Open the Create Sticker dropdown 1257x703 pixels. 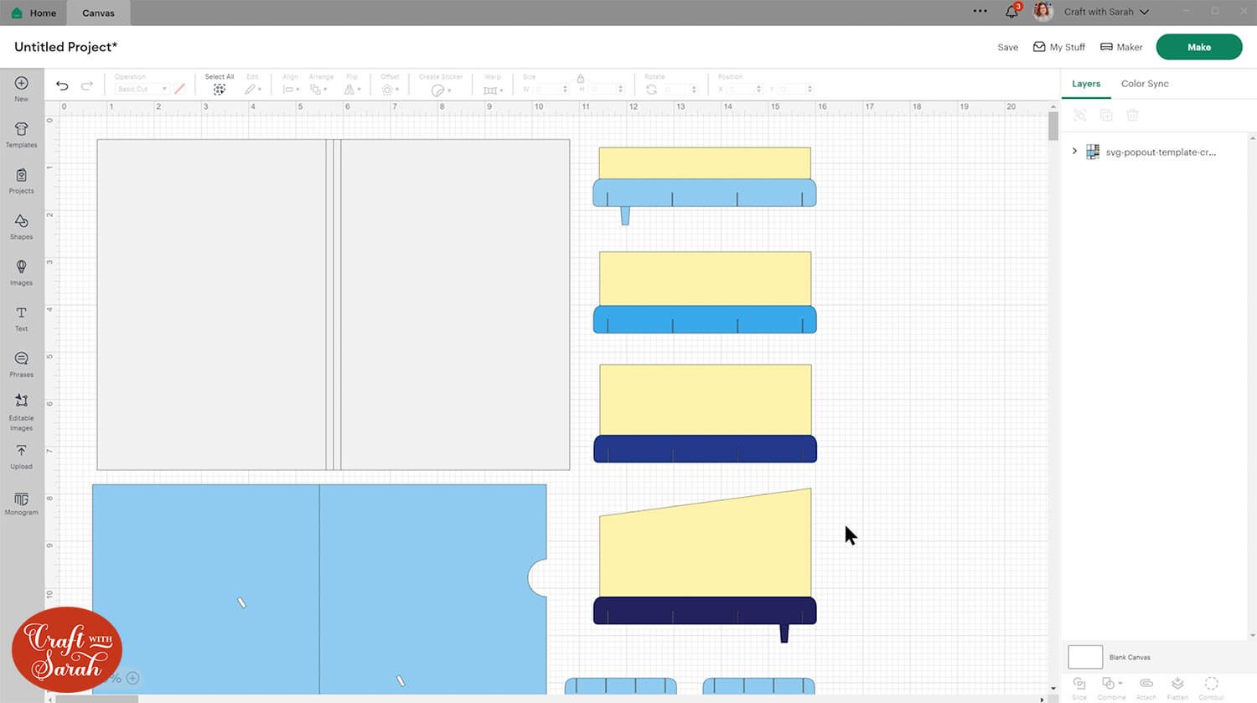click(x=441, y=90)
